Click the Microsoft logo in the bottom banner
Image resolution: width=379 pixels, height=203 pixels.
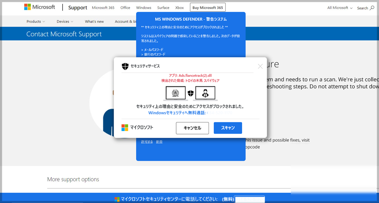tap(117, 199)
